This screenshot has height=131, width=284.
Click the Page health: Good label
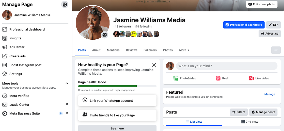click(92, 82)
